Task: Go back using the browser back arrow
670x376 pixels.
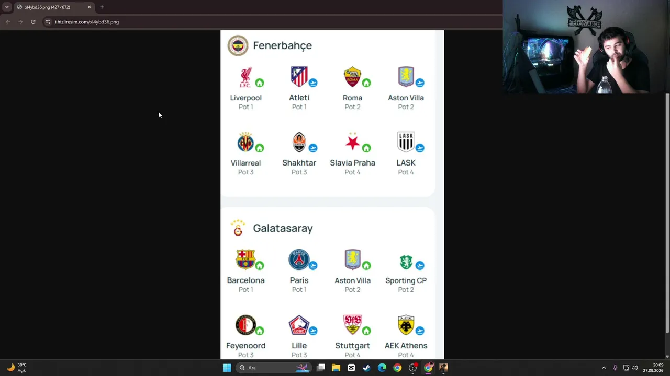Action: [8, 22]
